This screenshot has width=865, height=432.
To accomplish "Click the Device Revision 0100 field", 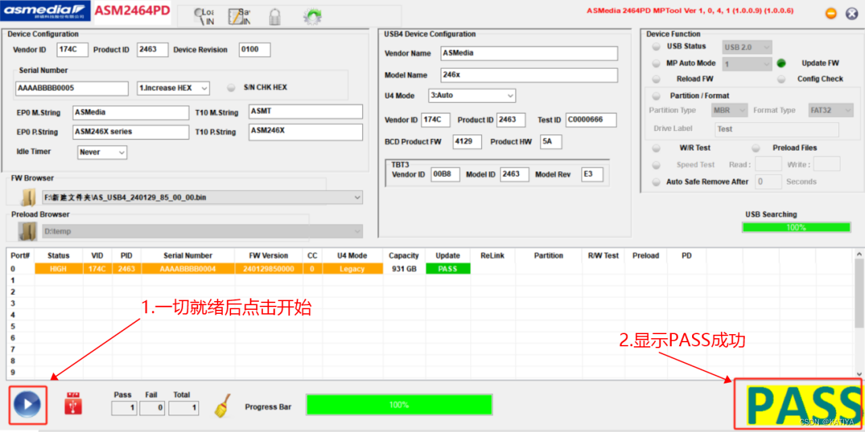I will coord(254,49).
